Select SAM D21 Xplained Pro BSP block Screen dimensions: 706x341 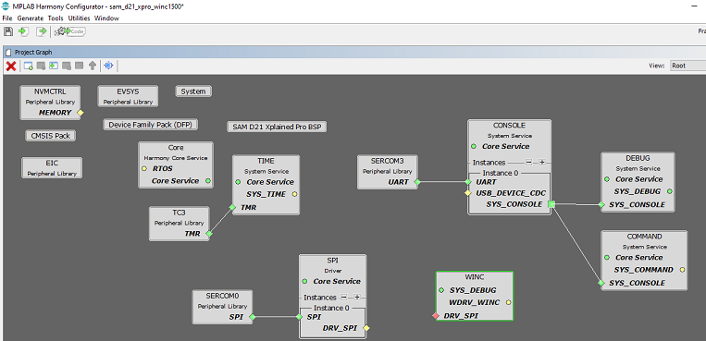[x=277, y=127]
